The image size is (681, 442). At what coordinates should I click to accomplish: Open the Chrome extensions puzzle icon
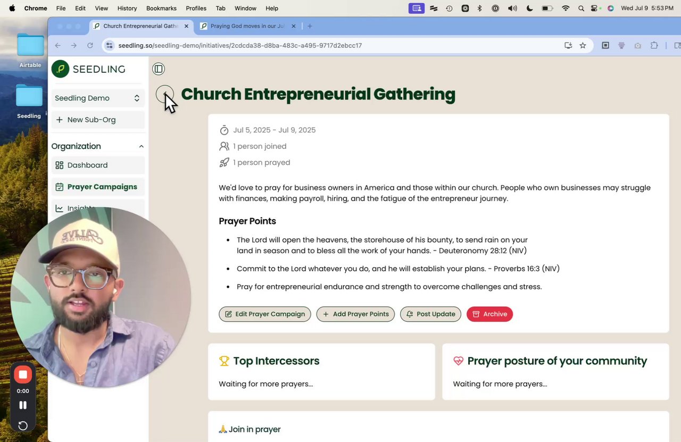coord(654,46)
